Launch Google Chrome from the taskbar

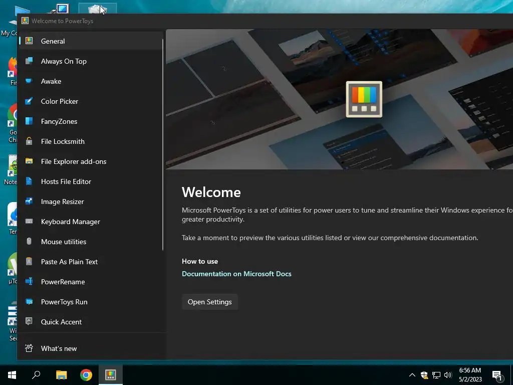tap(86, 375)
